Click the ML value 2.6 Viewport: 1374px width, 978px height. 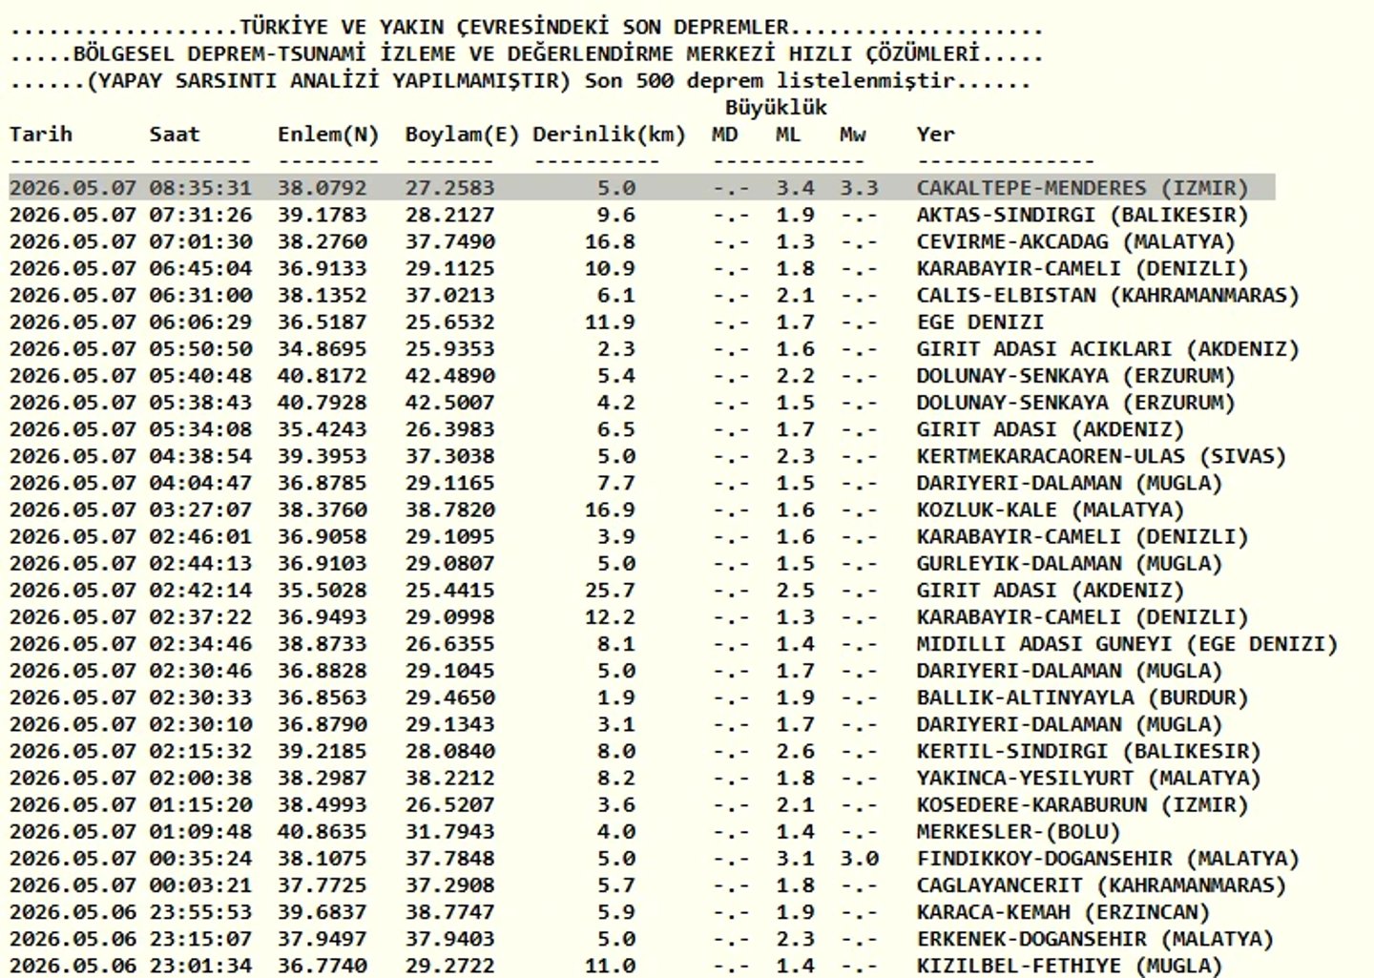(x=795, y=751)
